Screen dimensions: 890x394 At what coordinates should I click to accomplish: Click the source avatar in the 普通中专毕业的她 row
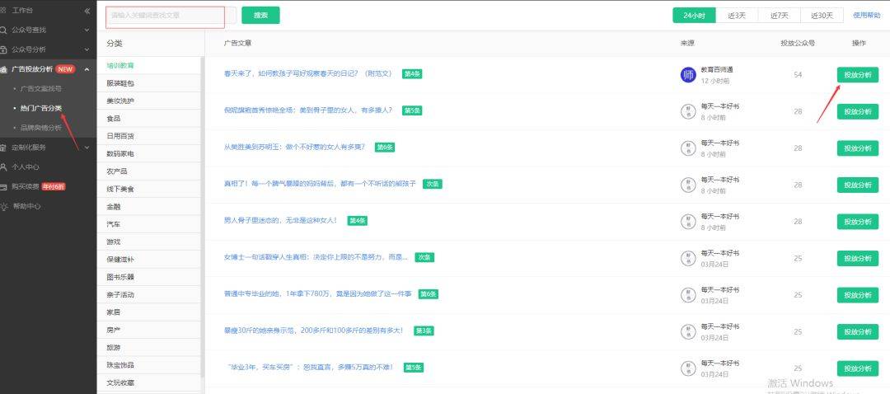click(688, 294)
